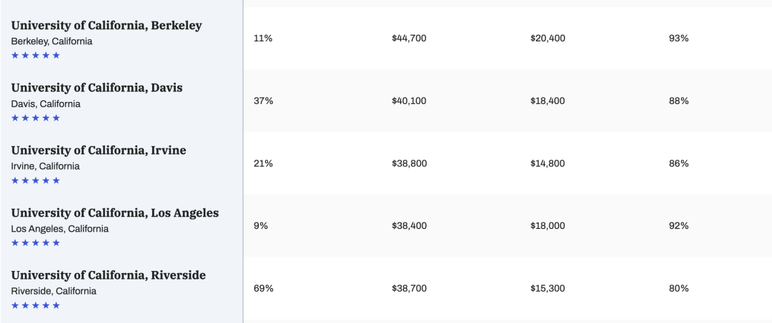This screenshot has width=772, height=323.
Task: Click the star rating under Davis
Action: (36, 118)
